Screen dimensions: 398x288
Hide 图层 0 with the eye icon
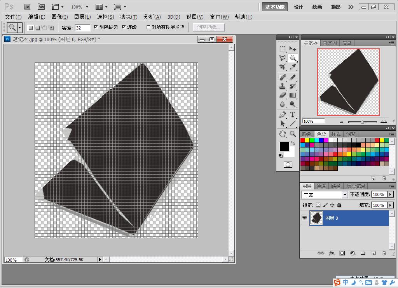(x=304, y=218)
